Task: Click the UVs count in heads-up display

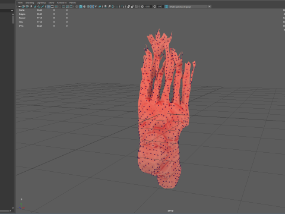Action: coord(39,26)
